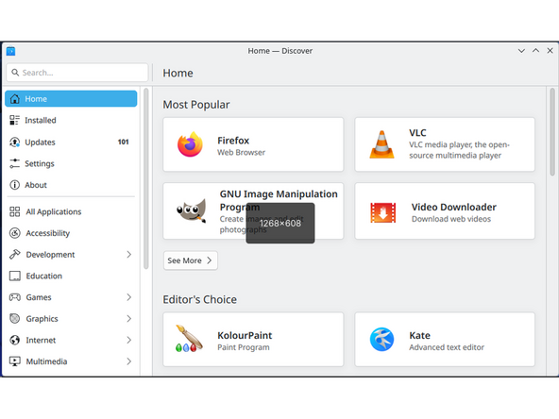The width and height of the screenshot is (559, 419).
Task: Click the Home house icon in sidebar
Action: 14,99
